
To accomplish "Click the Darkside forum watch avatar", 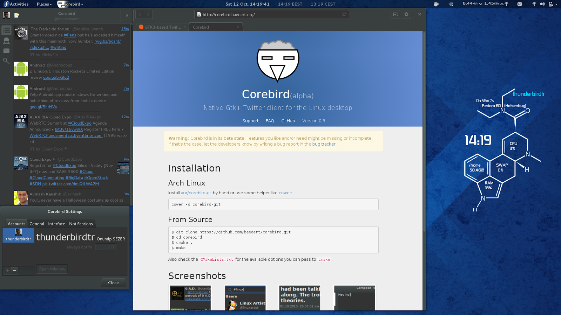I will [x=21, y=33].
